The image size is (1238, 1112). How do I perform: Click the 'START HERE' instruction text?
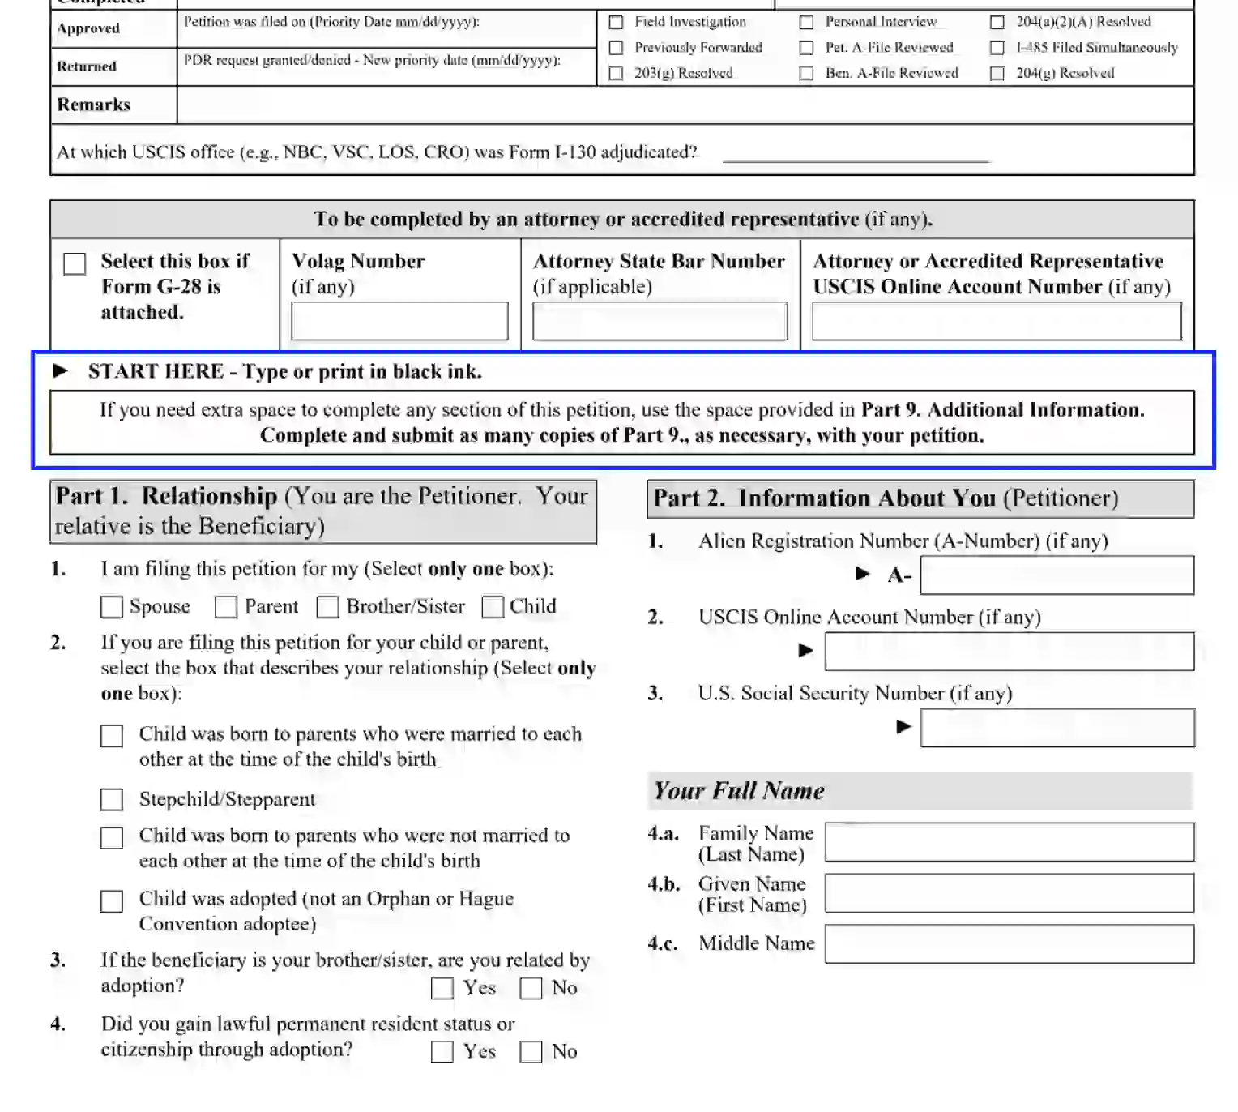coord(285,372)
